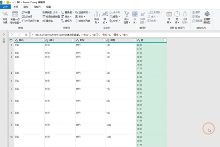Select the 11号 attribute cell
This screenshot has width=220, height=147.
pos(121,141)
